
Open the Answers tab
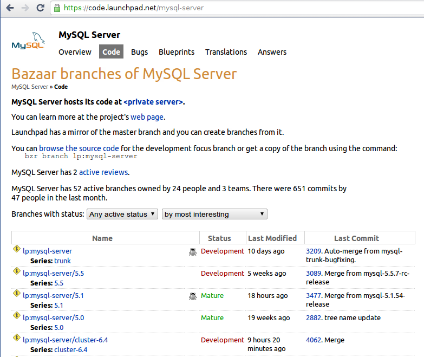tap(272, 52)
